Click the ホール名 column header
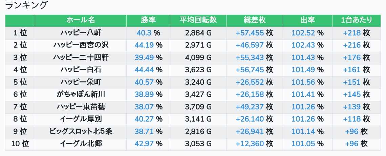 81,20
